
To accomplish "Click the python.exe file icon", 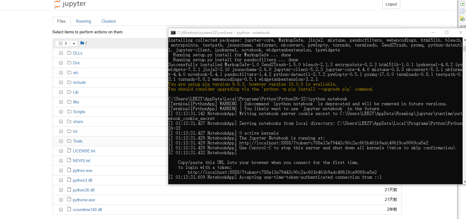I will pyautogui.click(x=69, y=170).
